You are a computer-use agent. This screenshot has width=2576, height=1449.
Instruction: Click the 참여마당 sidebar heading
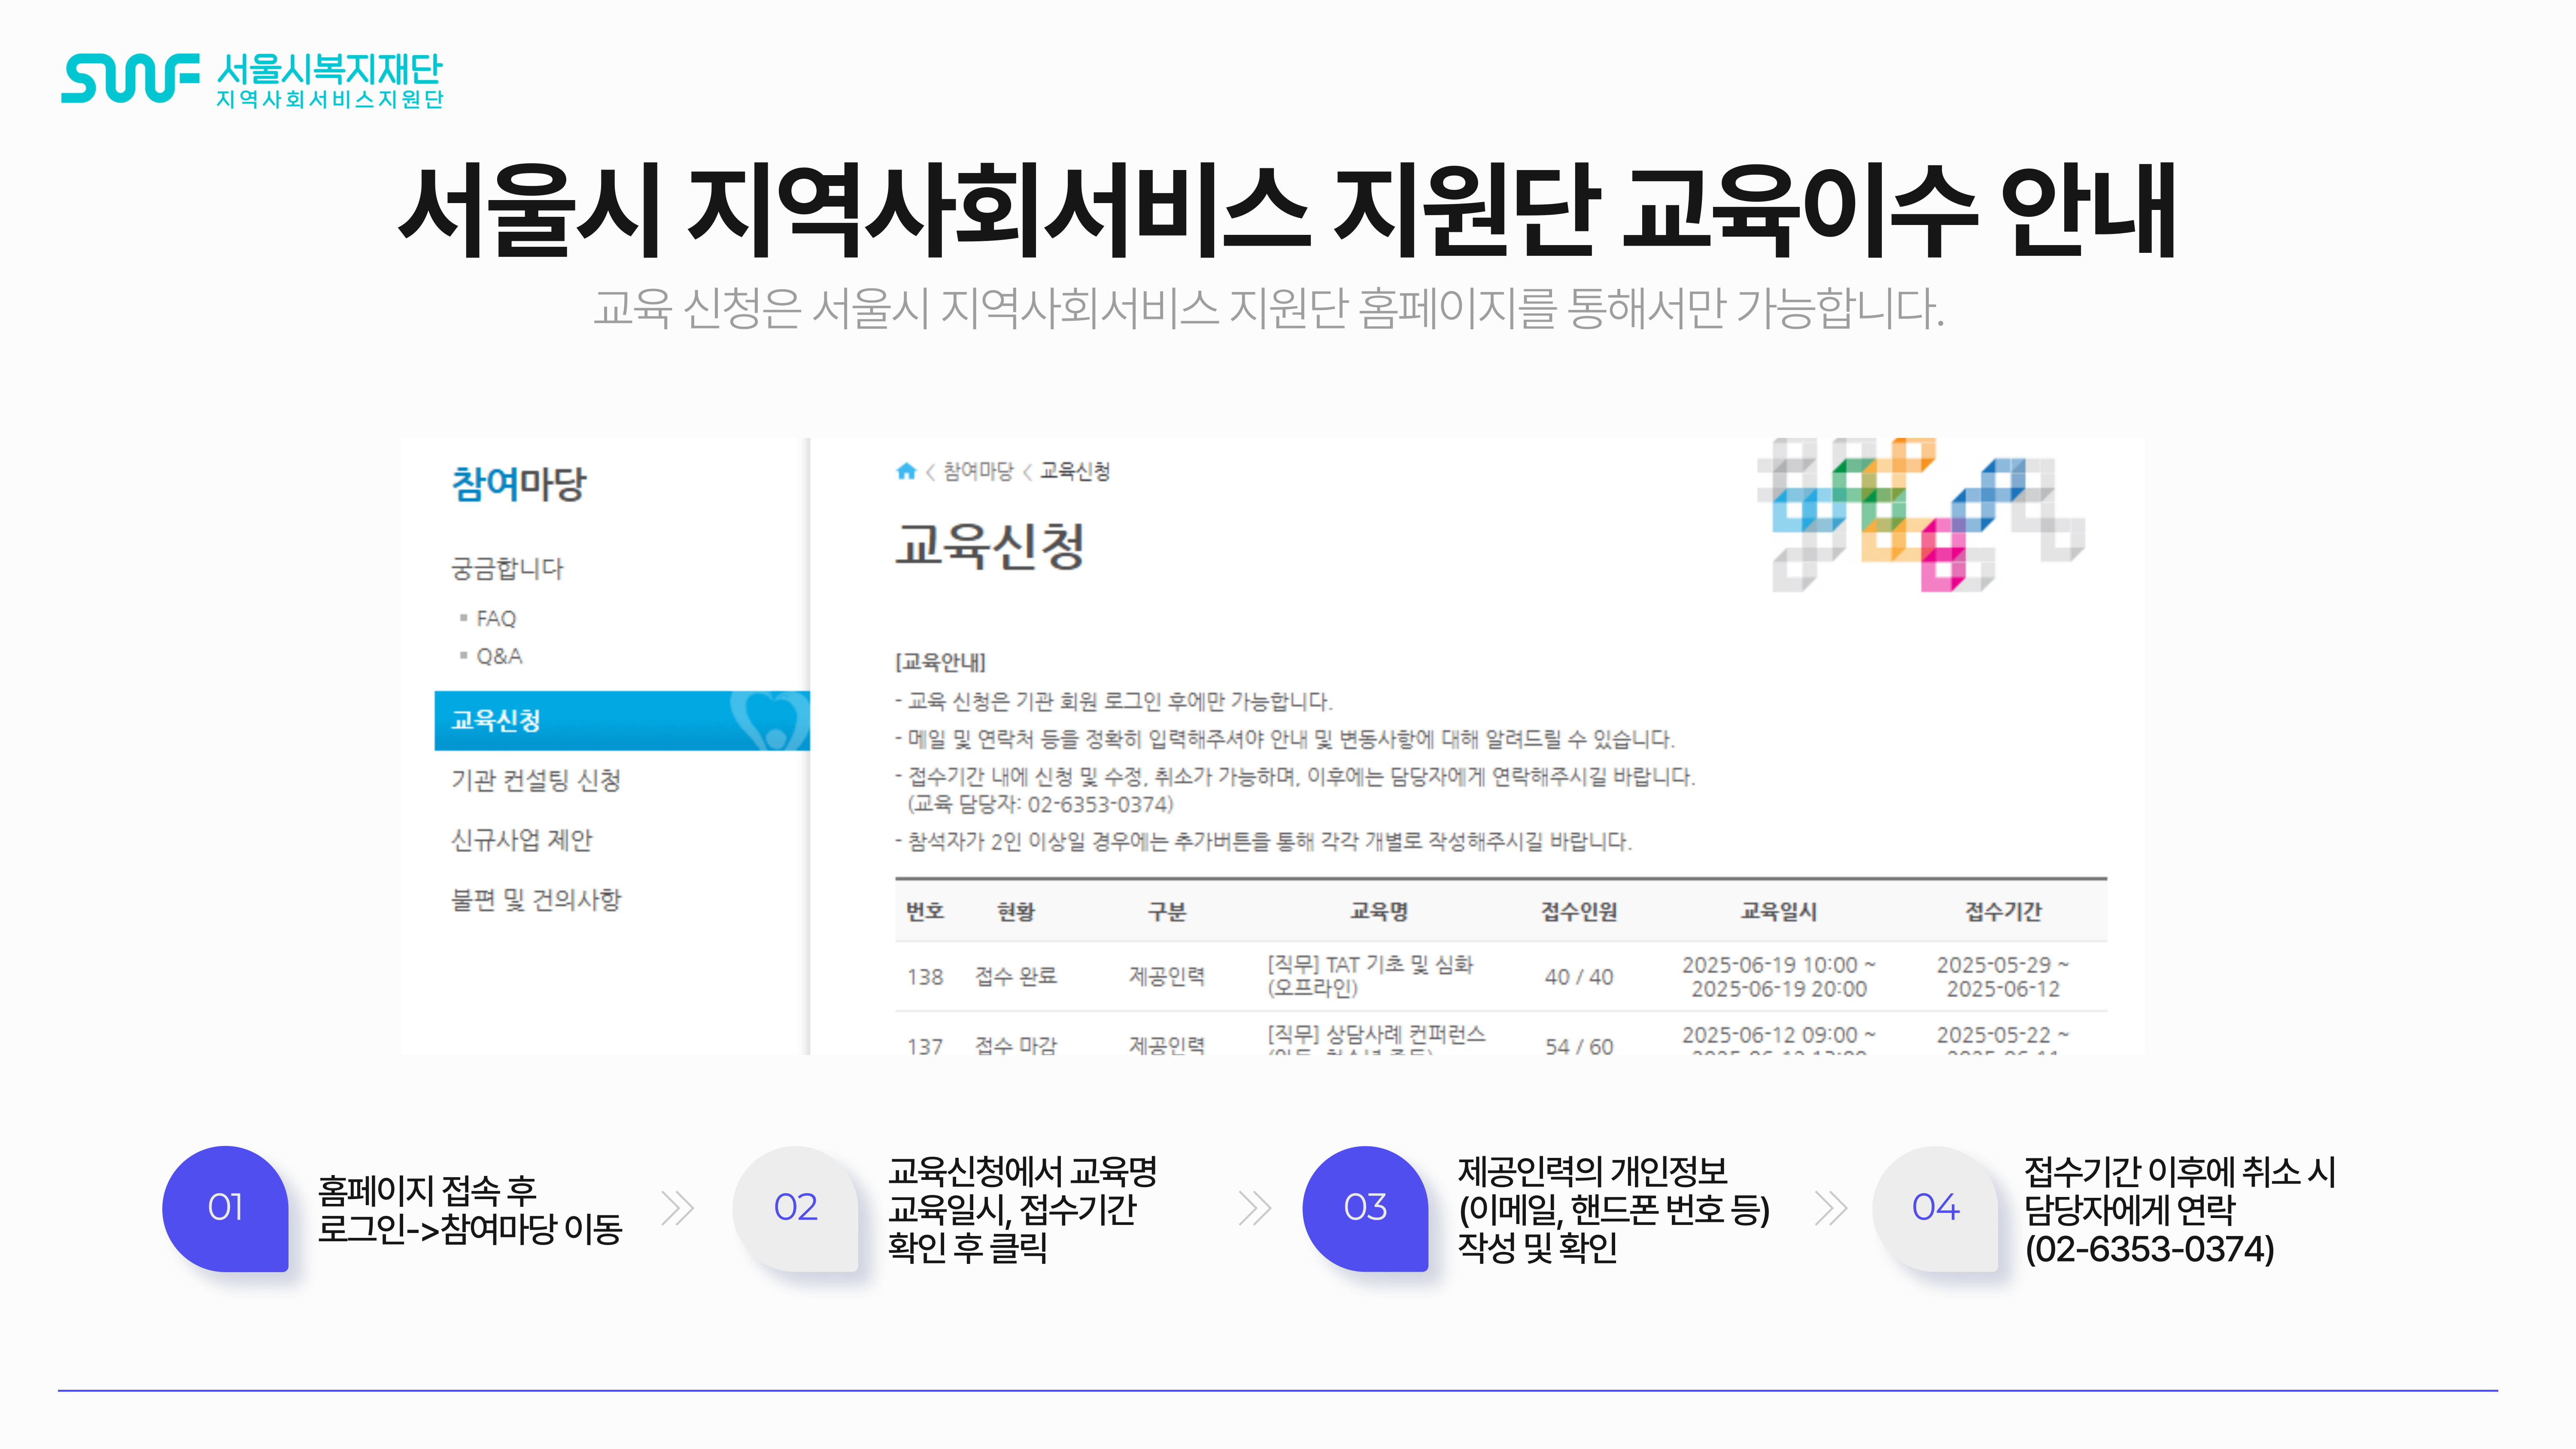519,484
